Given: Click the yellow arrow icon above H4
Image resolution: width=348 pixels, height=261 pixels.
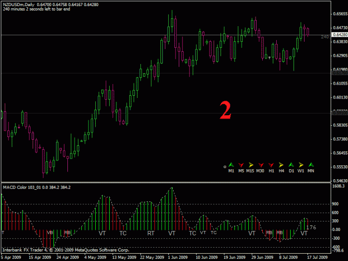Looking at the screenshot, I should (x=281, y=165).
